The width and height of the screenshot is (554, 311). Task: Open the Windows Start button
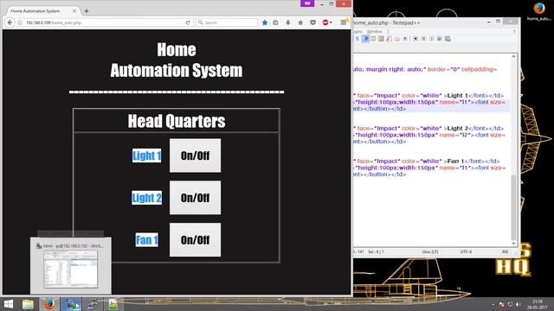coord(9,304)
